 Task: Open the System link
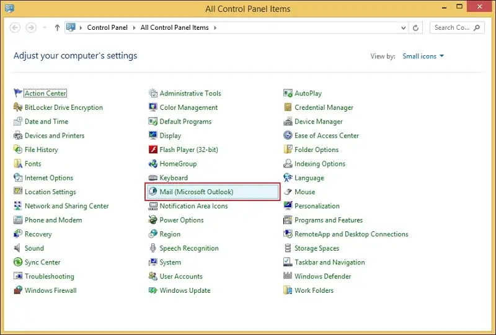(x=170, y=262)
